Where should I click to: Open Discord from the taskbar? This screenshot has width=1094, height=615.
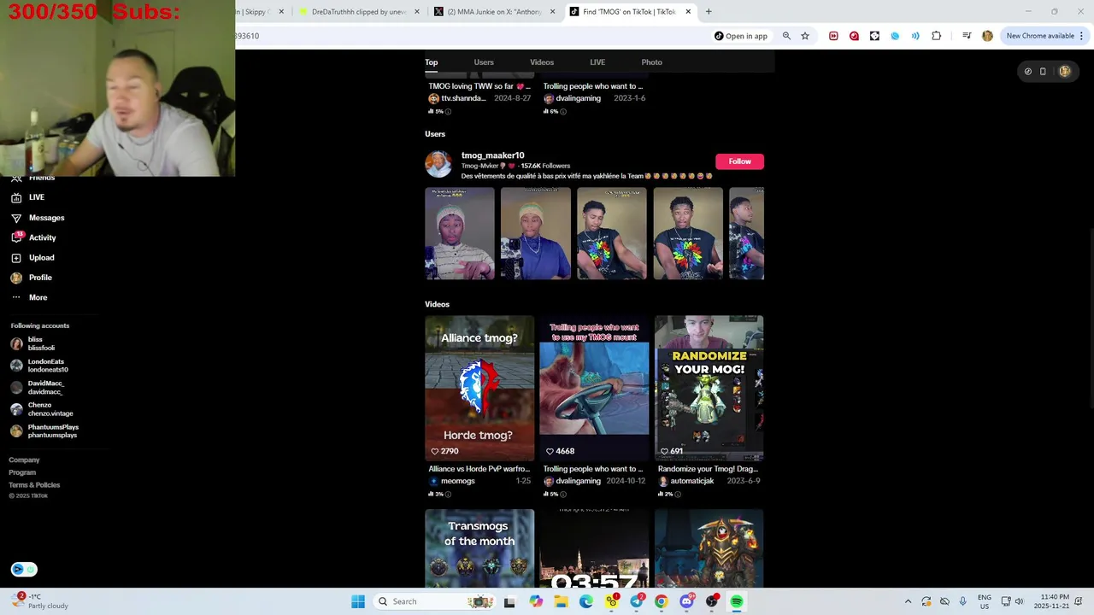[686, 601]
